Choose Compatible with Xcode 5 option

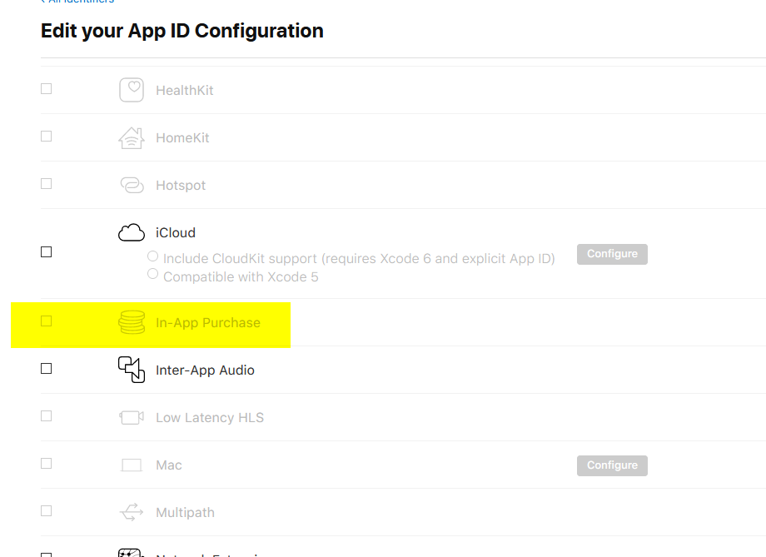coord(152,274)
